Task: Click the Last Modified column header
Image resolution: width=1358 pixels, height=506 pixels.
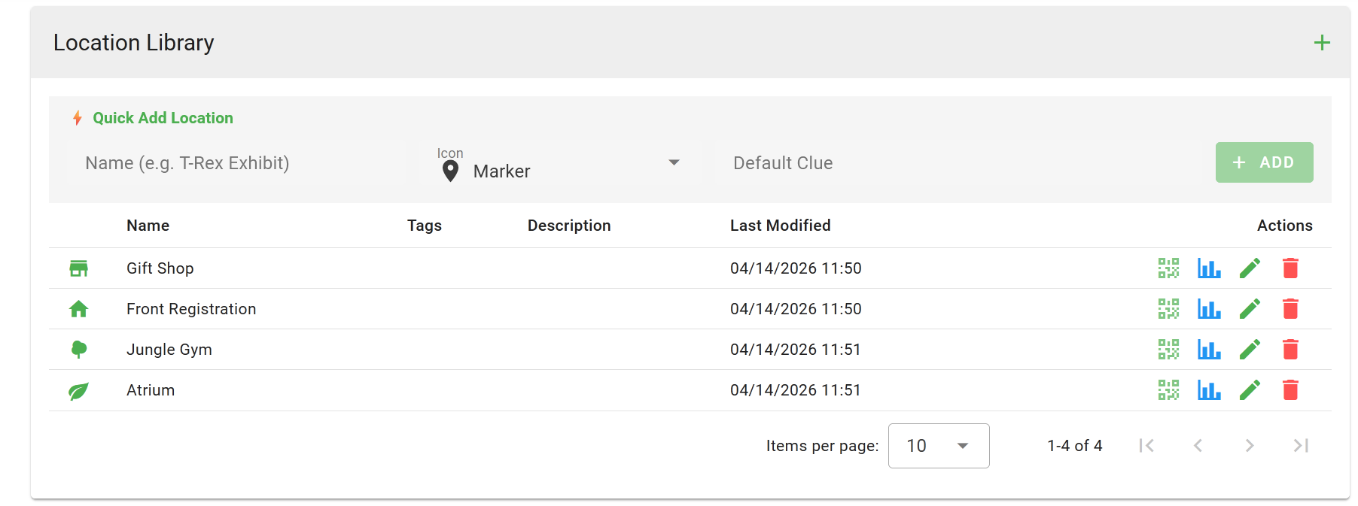Action: (x=780, y=226)
